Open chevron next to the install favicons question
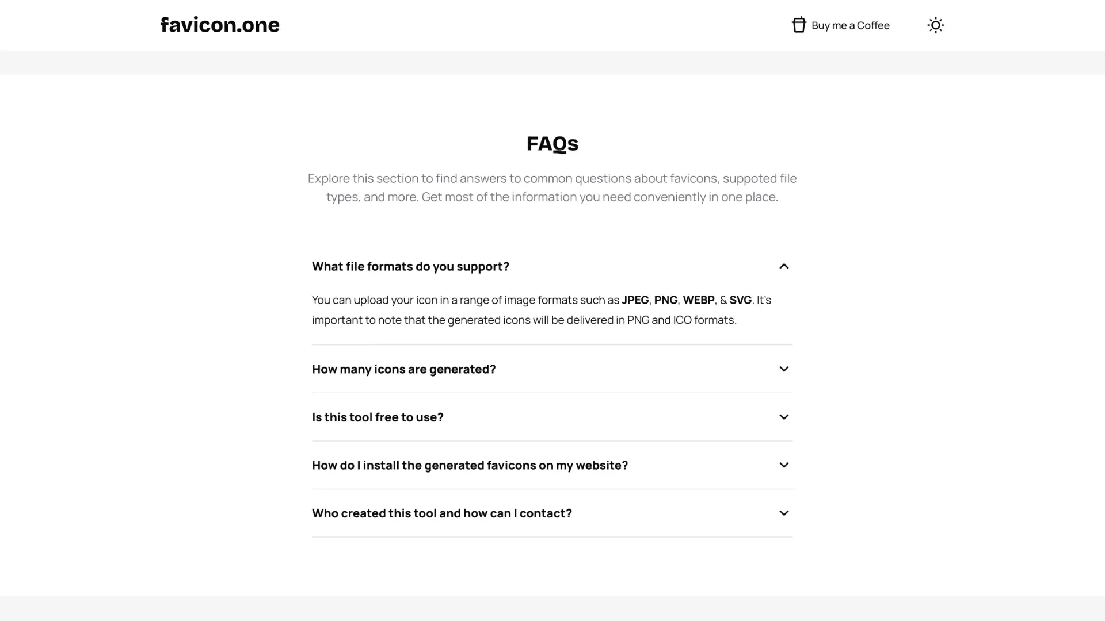Image resolution: width=1105 pixels, height=621 pixels. (x=784, y=465)
